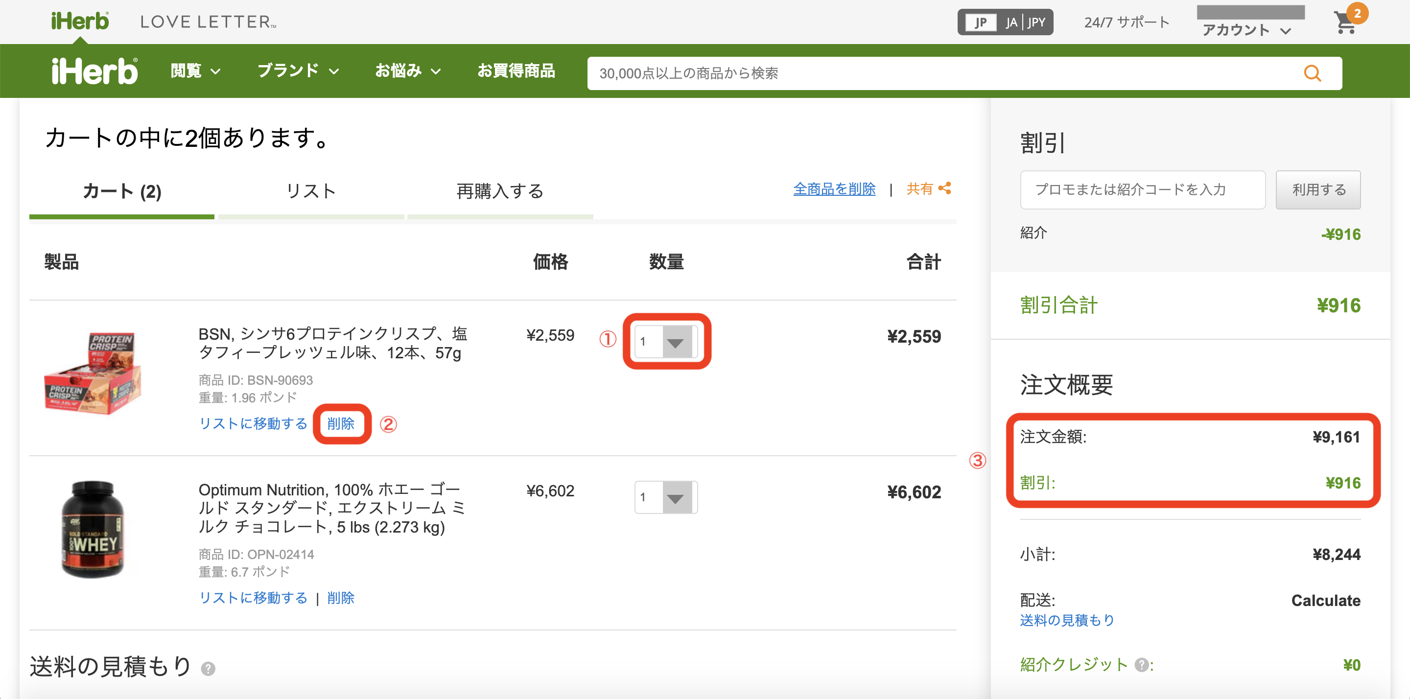Open お買得商品 menu item
Viewport: 1410px width, 699px height.
[516, 71]
